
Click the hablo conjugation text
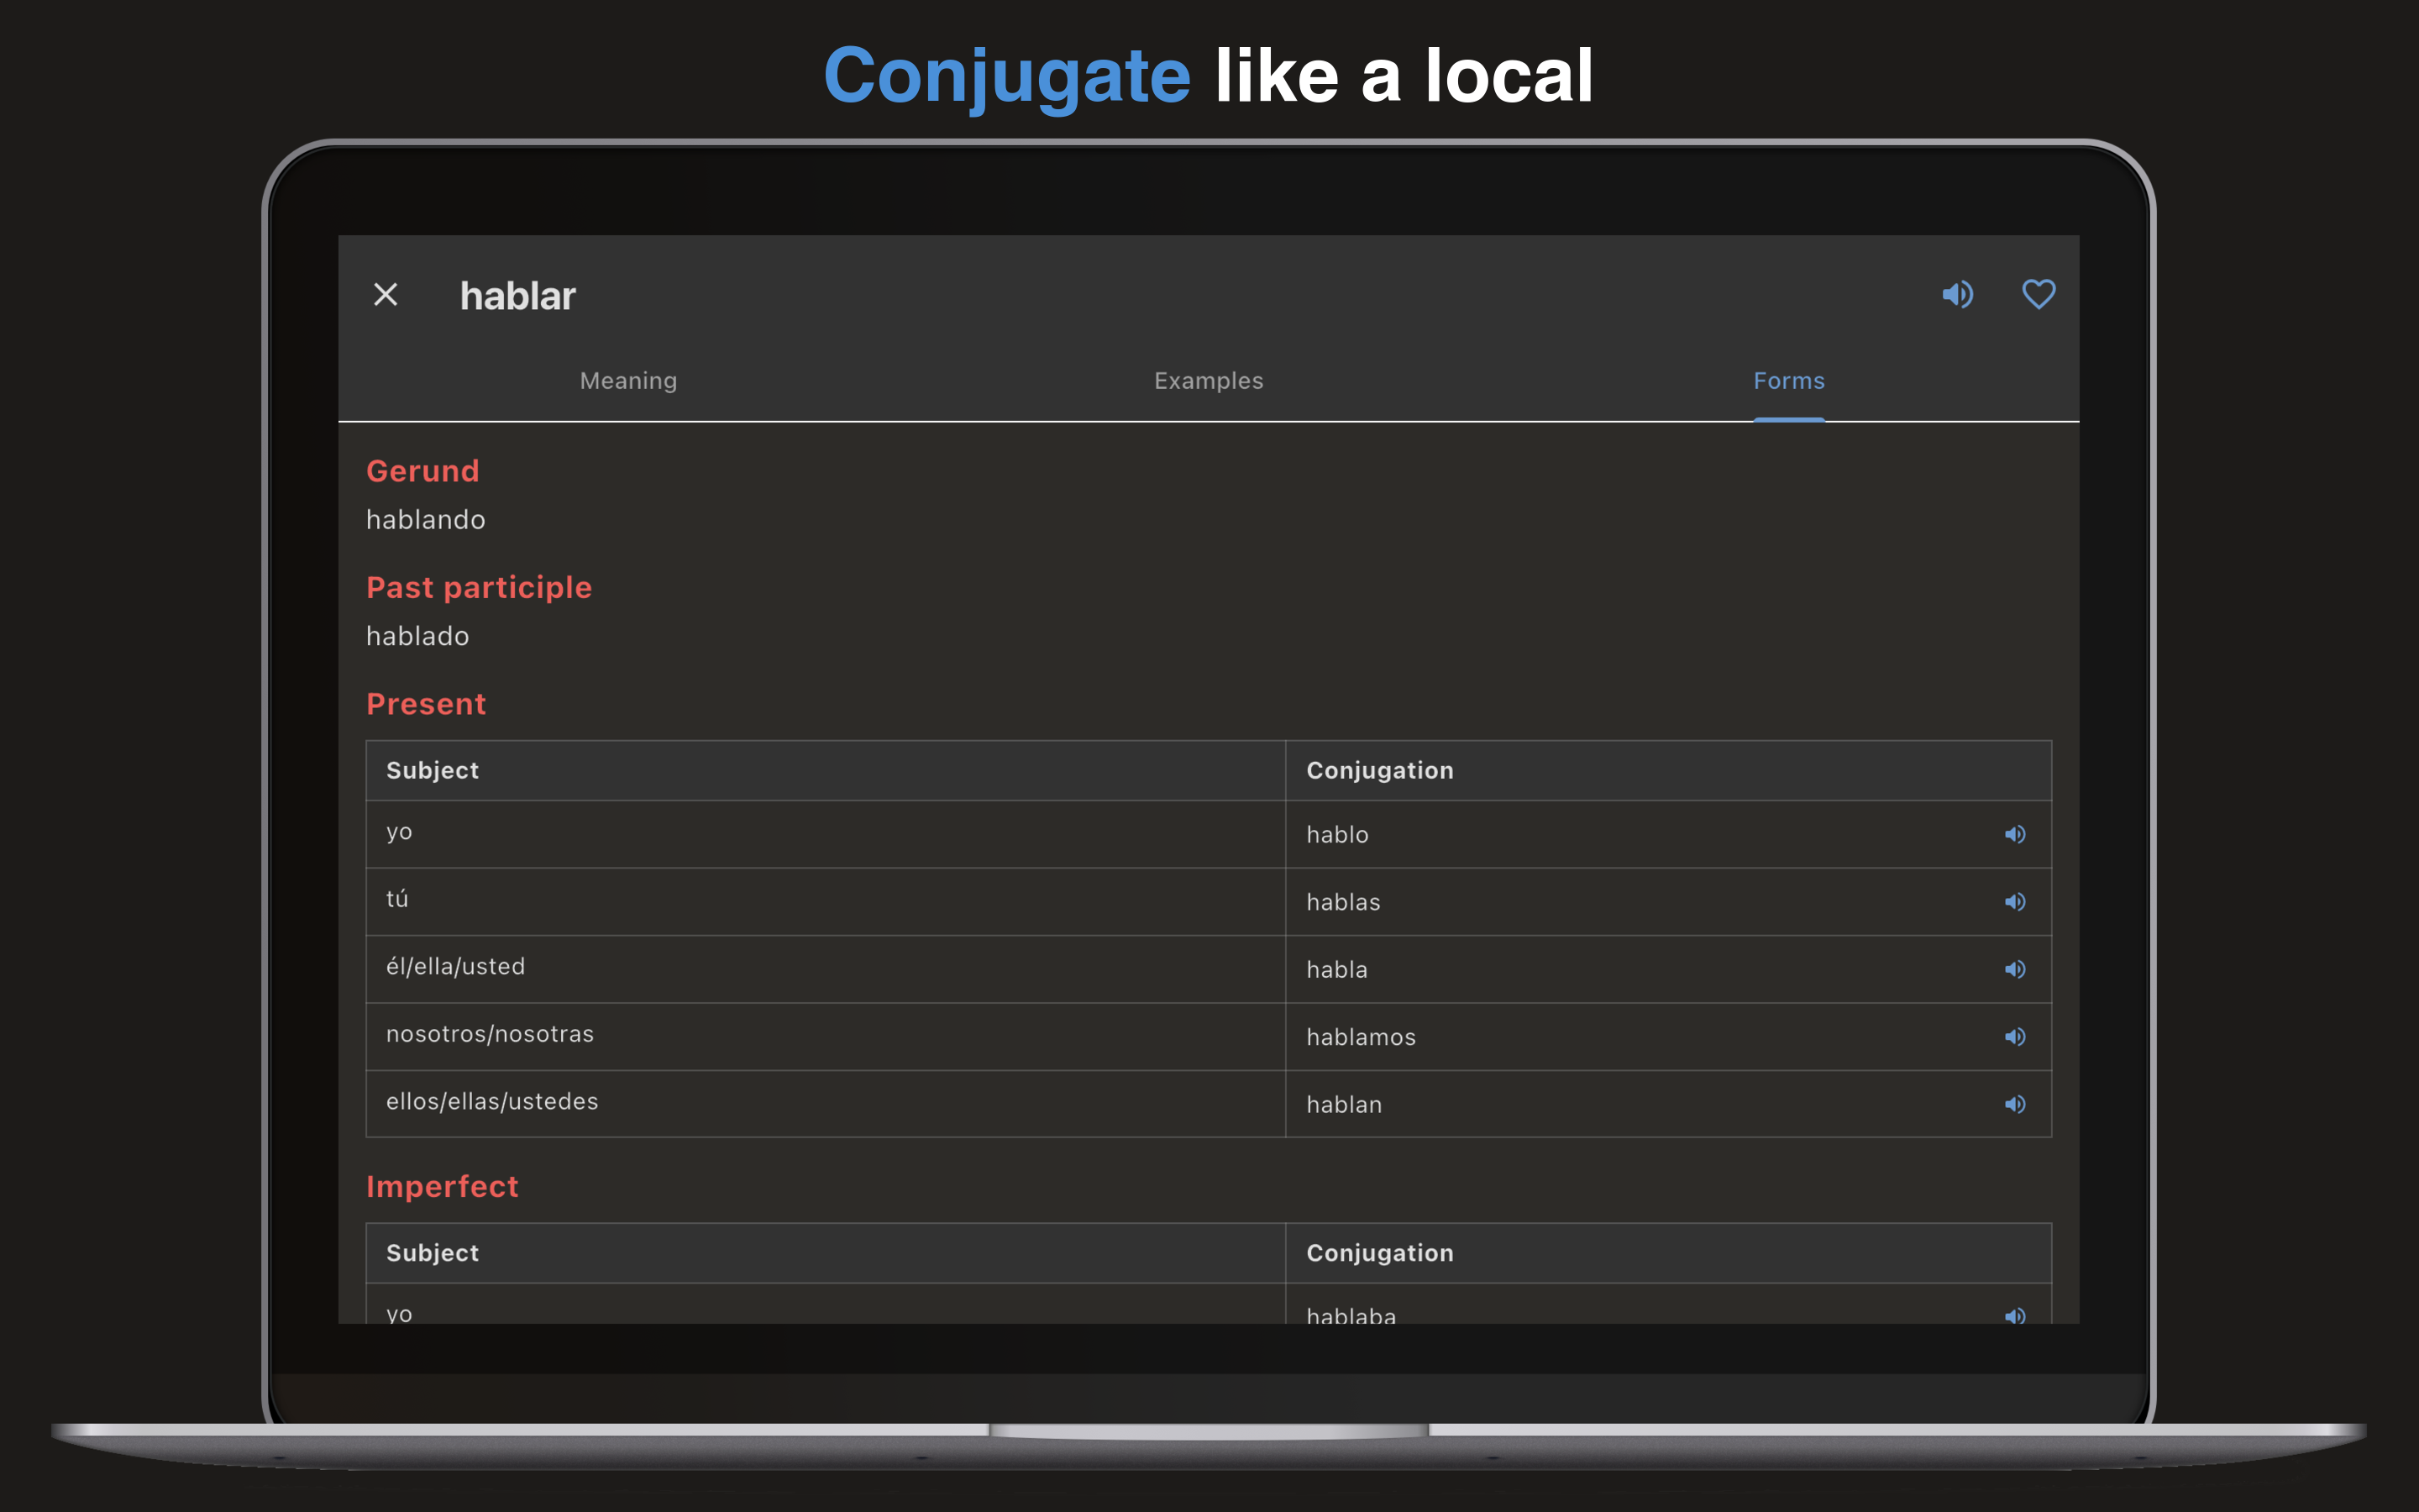point(1337,835)
